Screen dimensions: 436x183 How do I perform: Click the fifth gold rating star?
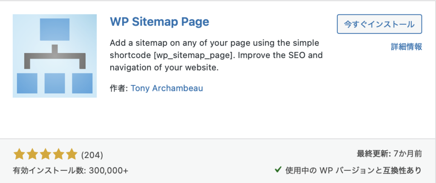click(x=72, y=154)
